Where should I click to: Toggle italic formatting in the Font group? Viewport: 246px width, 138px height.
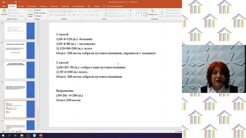click(x=53, y=15)
